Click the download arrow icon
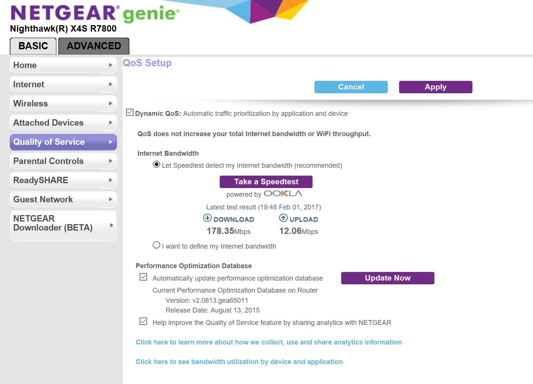The height and width of the screenshot is (384, 533). click(x=207, y=218)
